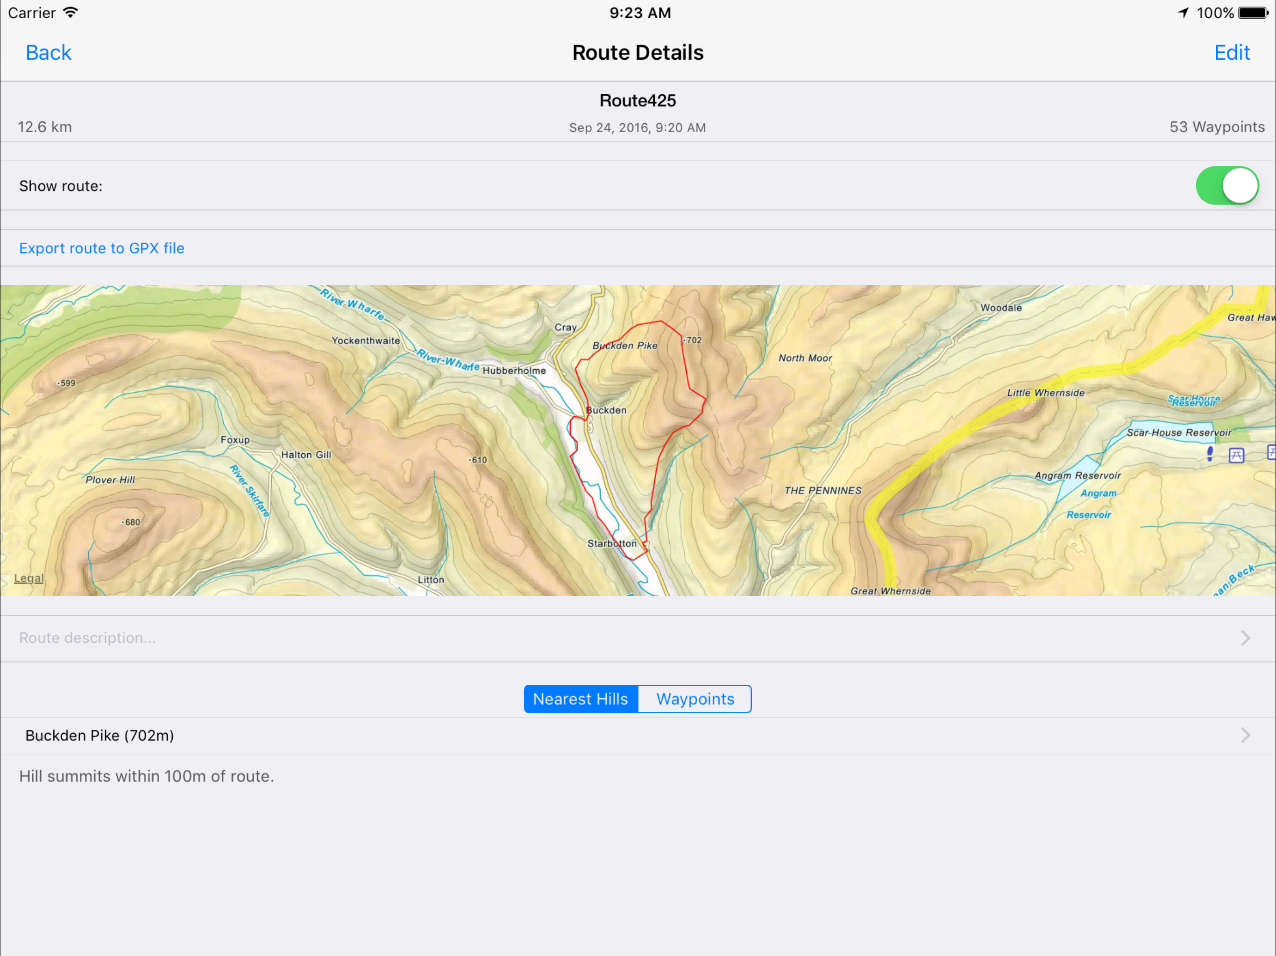Open the Legal link on the map
The width and height of the screenshot is (1276, 956).
pyautogui.click(x=29, y=578)
